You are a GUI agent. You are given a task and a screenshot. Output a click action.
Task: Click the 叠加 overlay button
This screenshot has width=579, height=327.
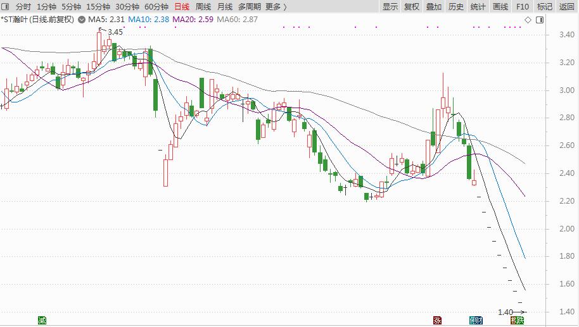[434, 7]
